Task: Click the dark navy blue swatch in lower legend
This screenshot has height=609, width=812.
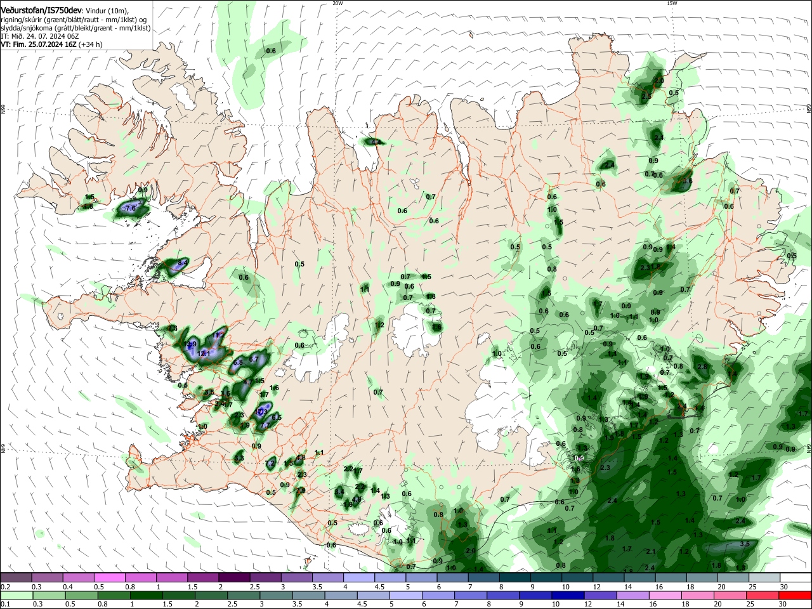Action: click(x=566, y=595)
